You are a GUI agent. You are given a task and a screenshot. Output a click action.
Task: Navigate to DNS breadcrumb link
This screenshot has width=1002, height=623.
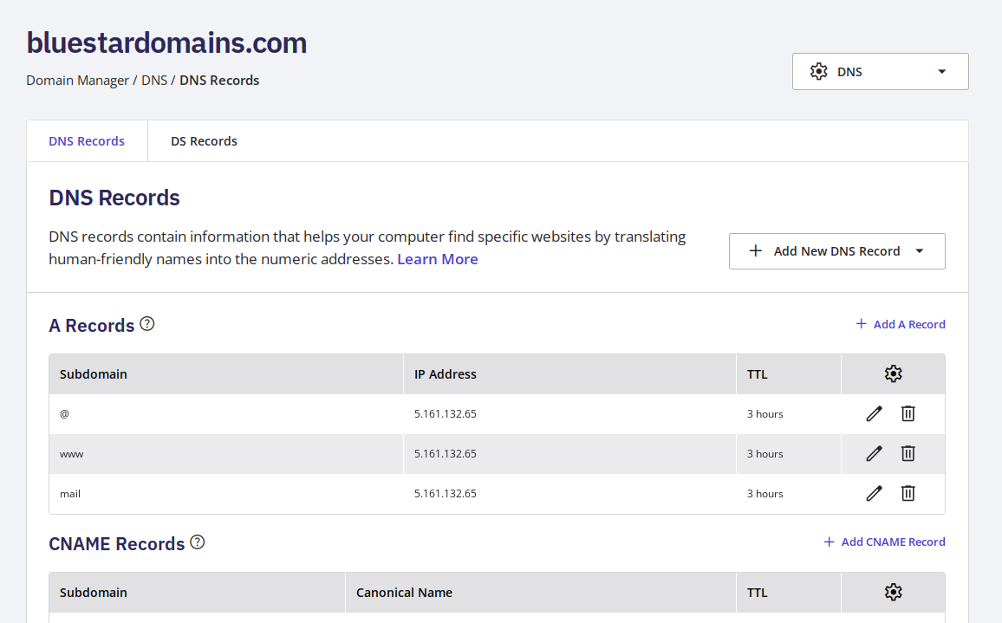pos(154,81)
